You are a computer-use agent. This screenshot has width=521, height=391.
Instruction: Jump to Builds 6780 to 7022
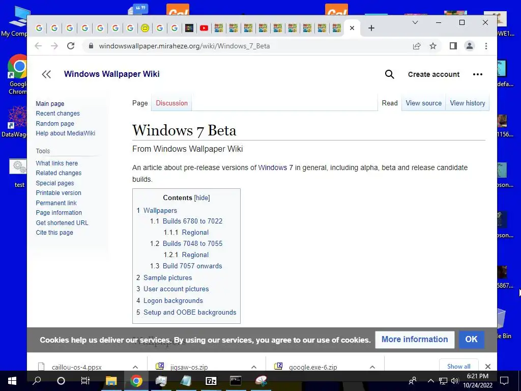tap(192, 221)
